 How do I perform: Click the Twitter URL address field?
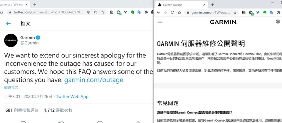(x=48, y=12)
